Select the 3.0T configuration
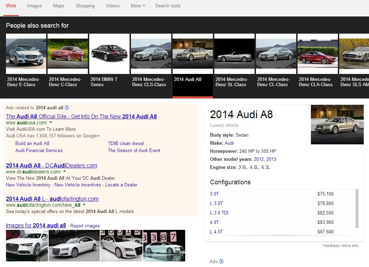The image size is (369, 267). coord(214,194)
